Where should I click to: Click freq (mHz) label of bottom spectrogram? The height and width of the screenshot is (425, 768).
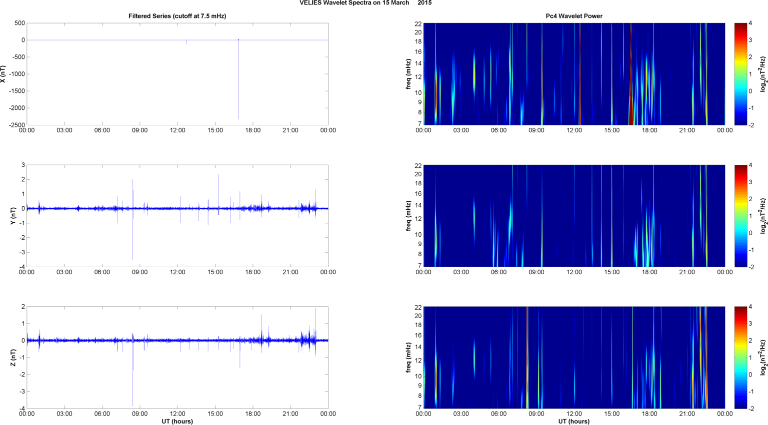(x=408, y=358)
